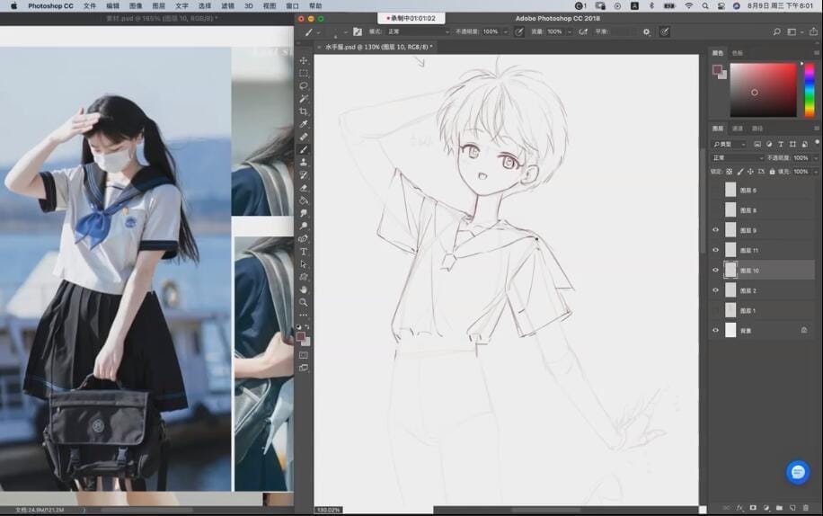The height and width of the screenshot is (516, 823).
Task: Switch to the 通道 panel tab
Action: 738,129
